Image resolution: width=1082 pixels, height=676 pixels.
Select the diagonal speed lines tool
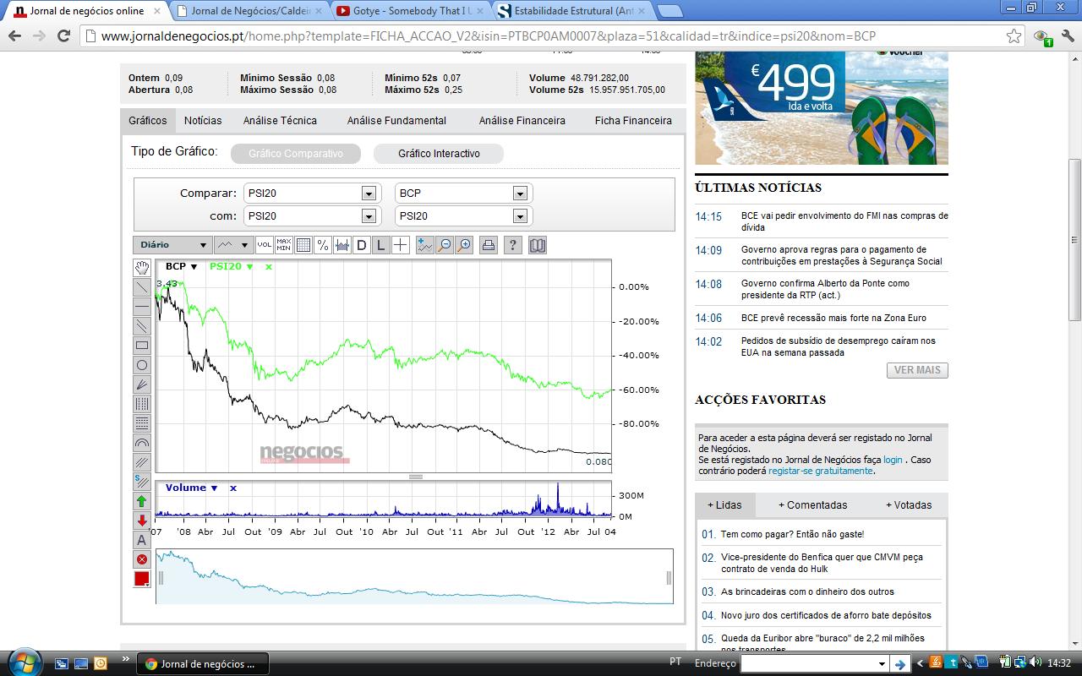pos(142,462)
